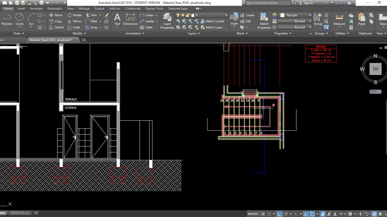Open Layer Properties manager
This screenshot has height=217, width=387.
(x=167, y=21)
